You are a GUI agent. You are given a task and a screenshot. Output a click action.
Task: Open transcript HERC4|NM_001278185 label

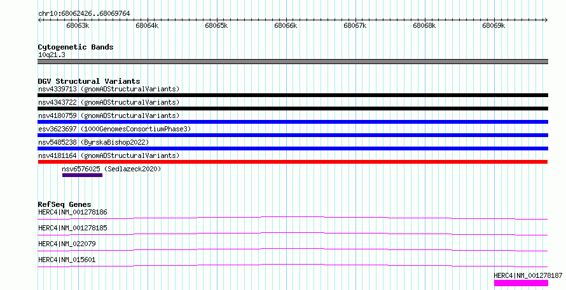[72, 228]
